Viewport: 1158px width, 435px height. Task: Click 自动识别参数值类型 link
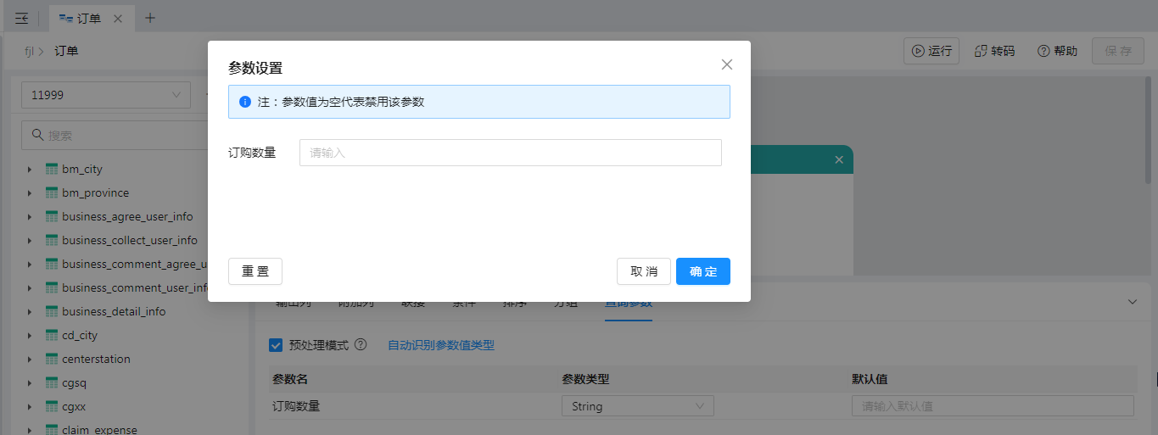tap(440, 345)
